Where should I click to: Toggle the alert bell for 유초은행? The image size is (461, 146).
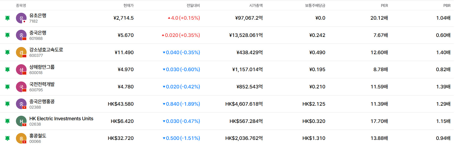[7, 18]
